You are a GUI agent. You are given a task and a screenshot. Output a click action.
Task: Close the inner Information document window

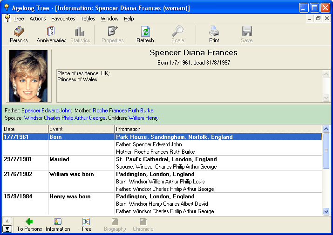pyautogui.click(x=327, y=19)
